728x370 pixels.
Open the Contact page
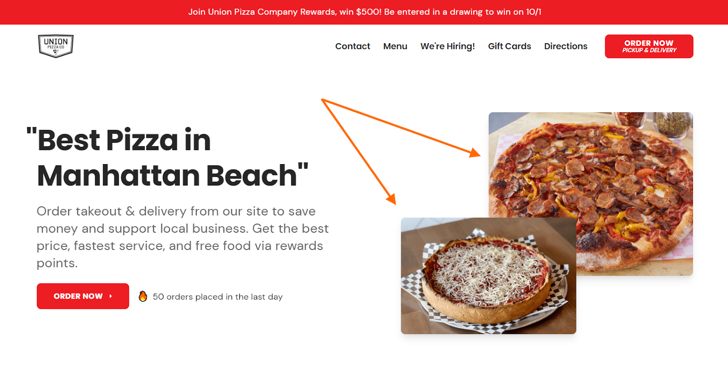coord(353,46)
